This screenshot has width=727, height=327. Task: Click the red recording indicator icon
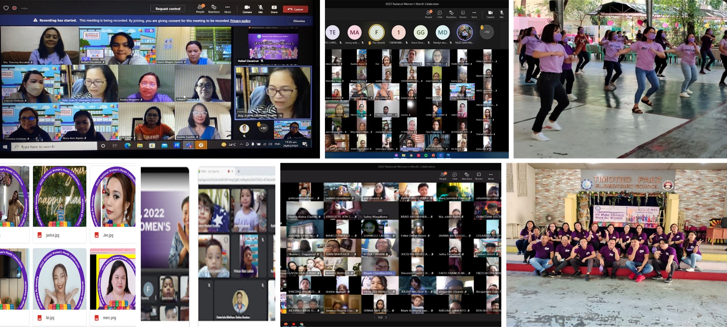tap(14, 8)
